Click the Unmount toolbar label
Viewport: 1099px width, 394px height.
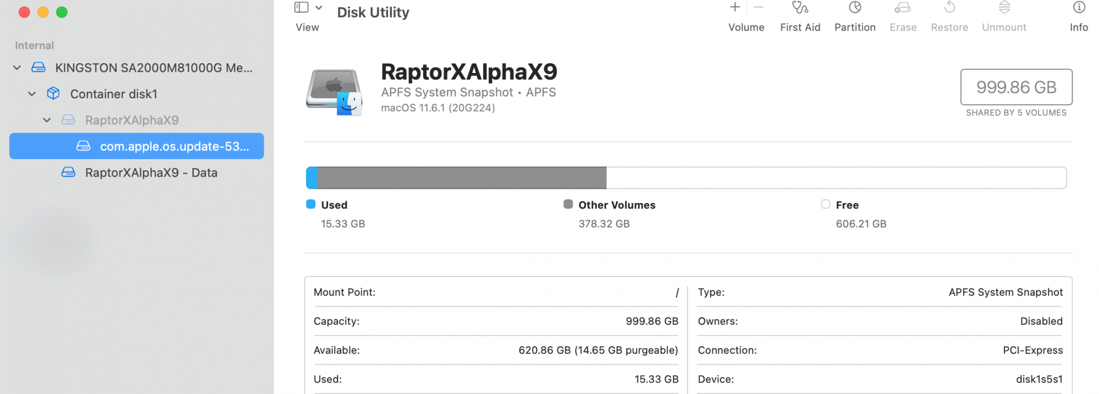click(1004, 27)
